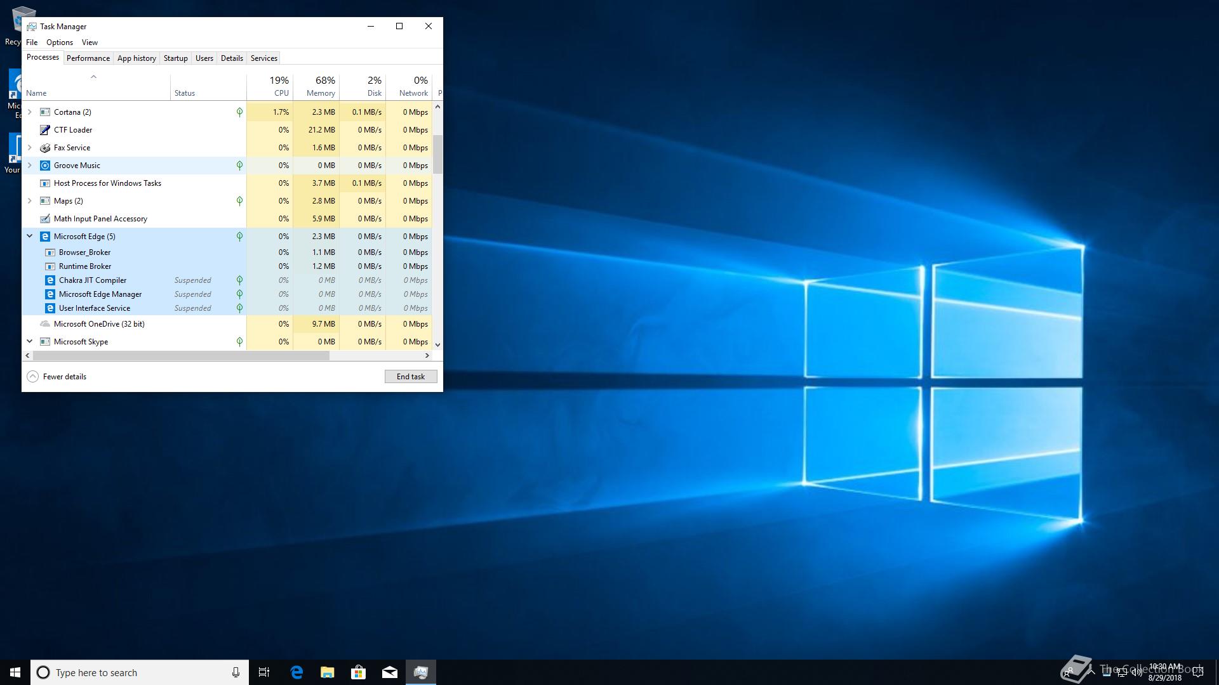Click the Task View taskbar icon
The width and height of the screenshot is (1219, 685).
[264, 672]
